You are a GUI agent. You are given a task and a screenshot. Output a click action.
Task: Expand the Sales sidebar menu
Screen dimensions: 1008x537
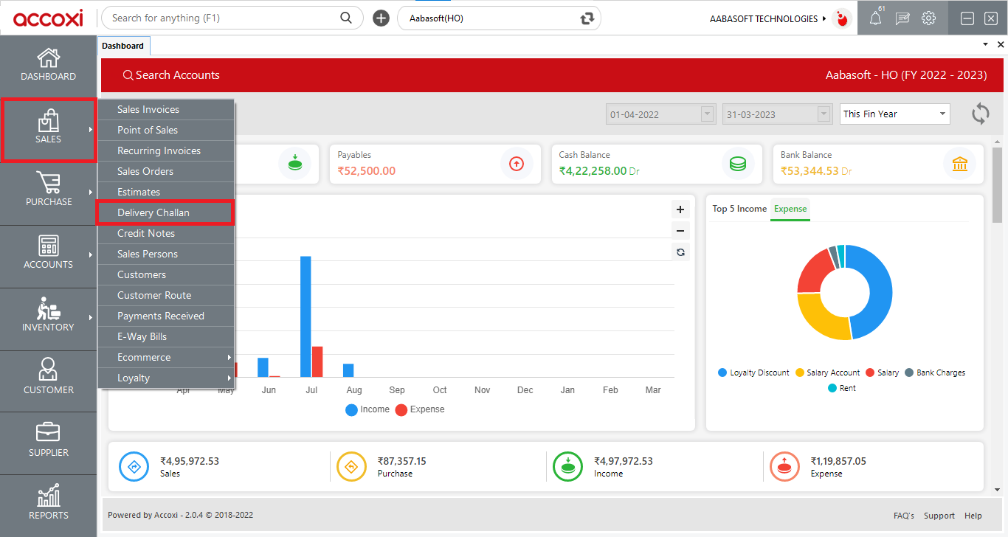tap(48, 130)
